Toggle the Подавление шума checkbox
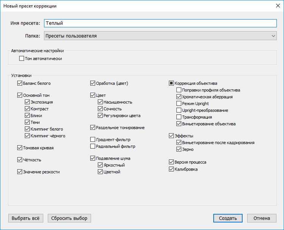The image size is (284, 230). click(x=92, y=159)
